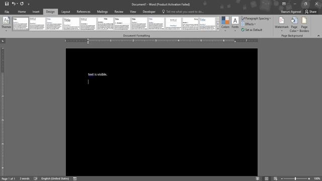Switch to Web Layout view

(275, 179)
